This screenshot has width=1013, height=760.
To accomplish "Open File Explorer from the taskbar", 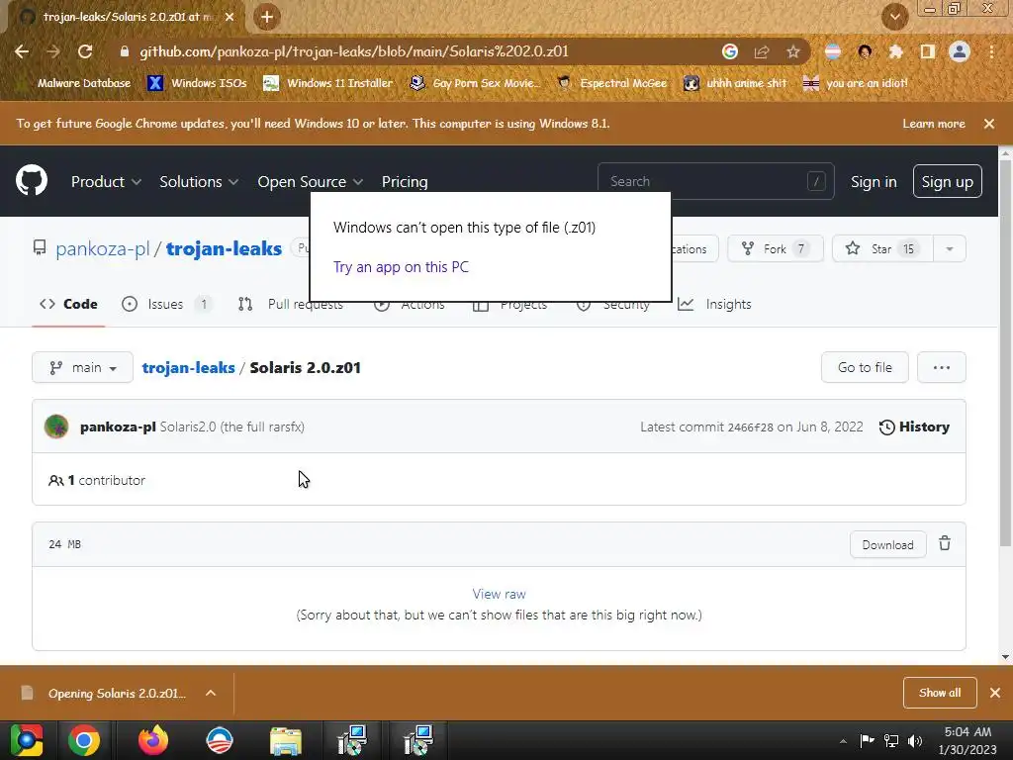I will [286, 740].
